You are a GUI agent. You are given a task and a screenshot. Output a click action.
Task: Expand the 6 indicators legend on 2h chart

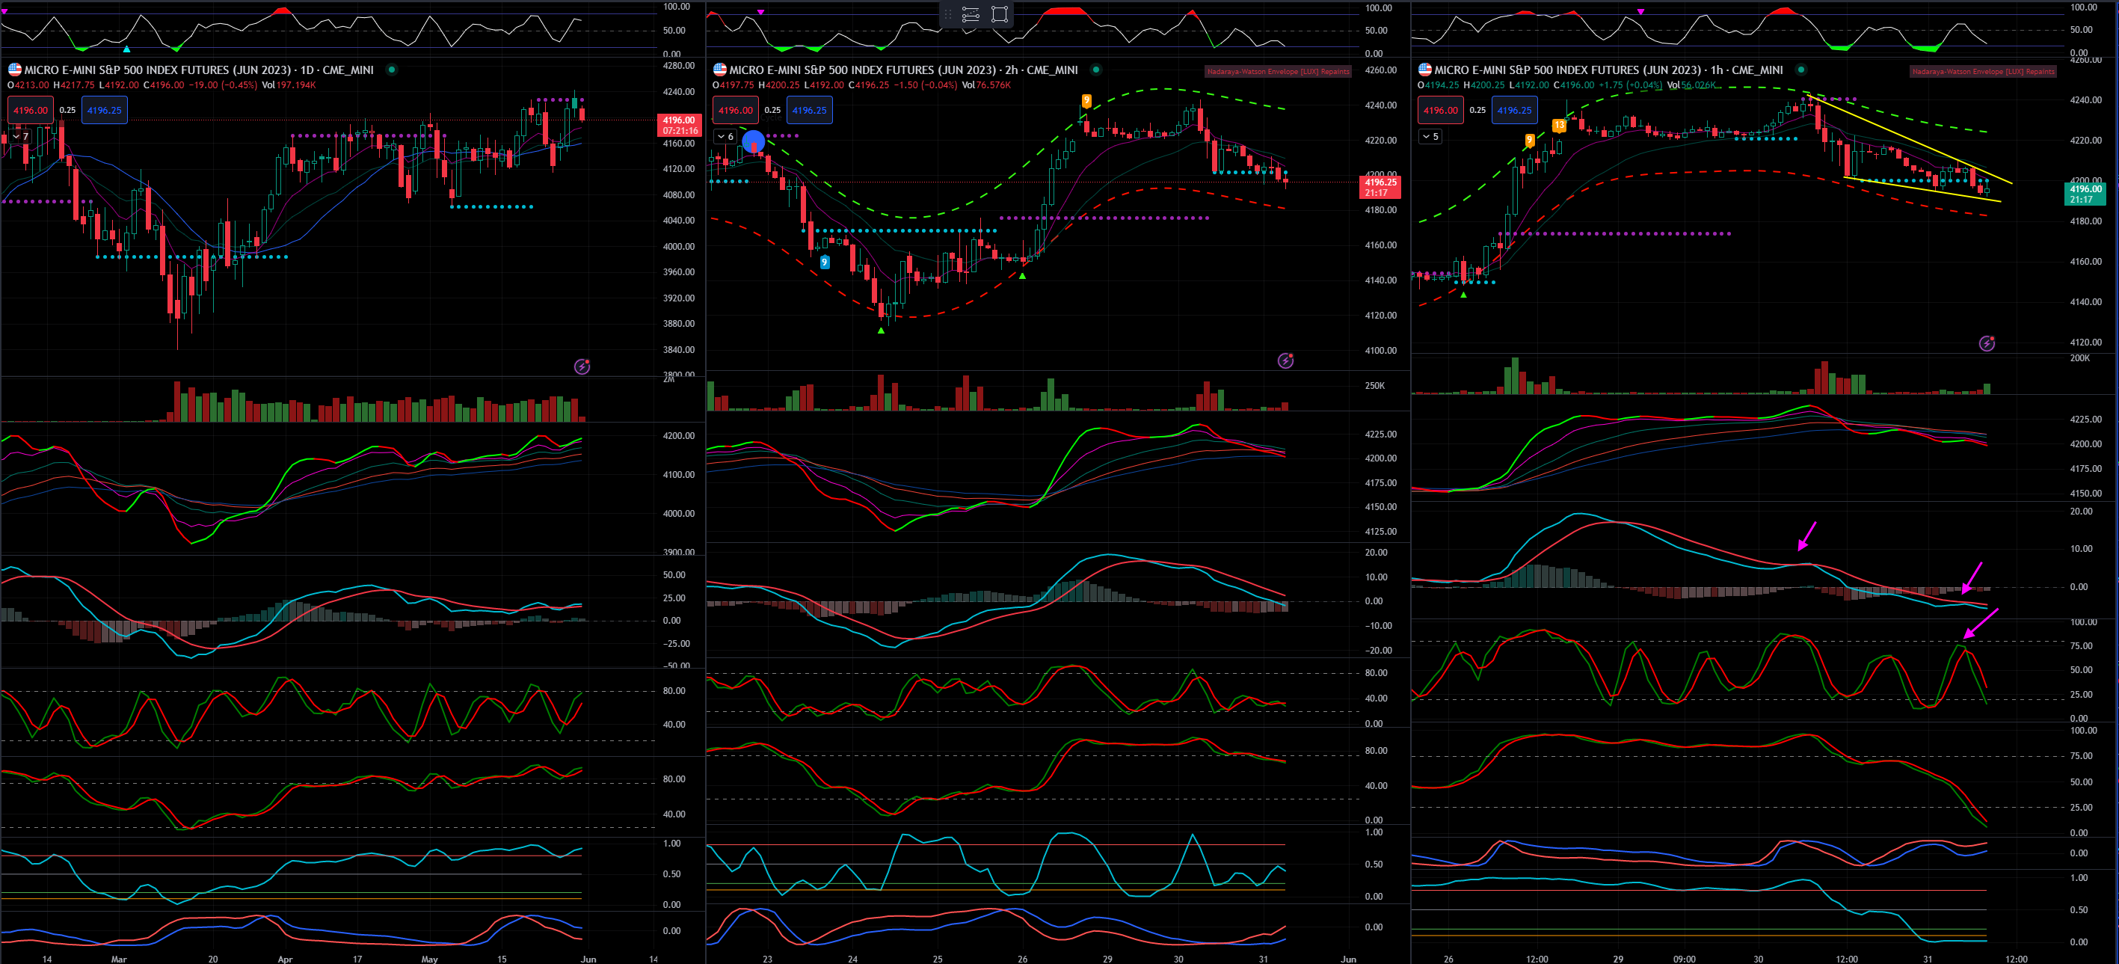[x=725, y=137]
